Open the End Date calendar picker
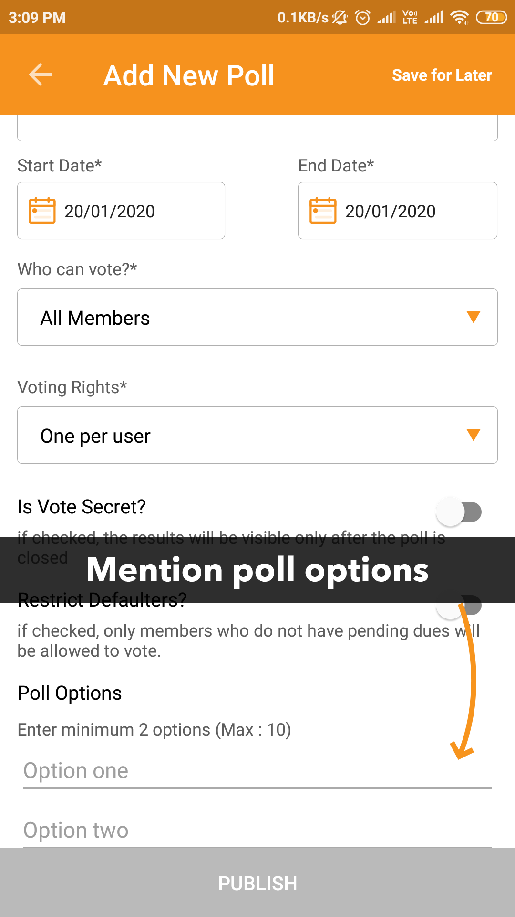 [x=397, y=210]
